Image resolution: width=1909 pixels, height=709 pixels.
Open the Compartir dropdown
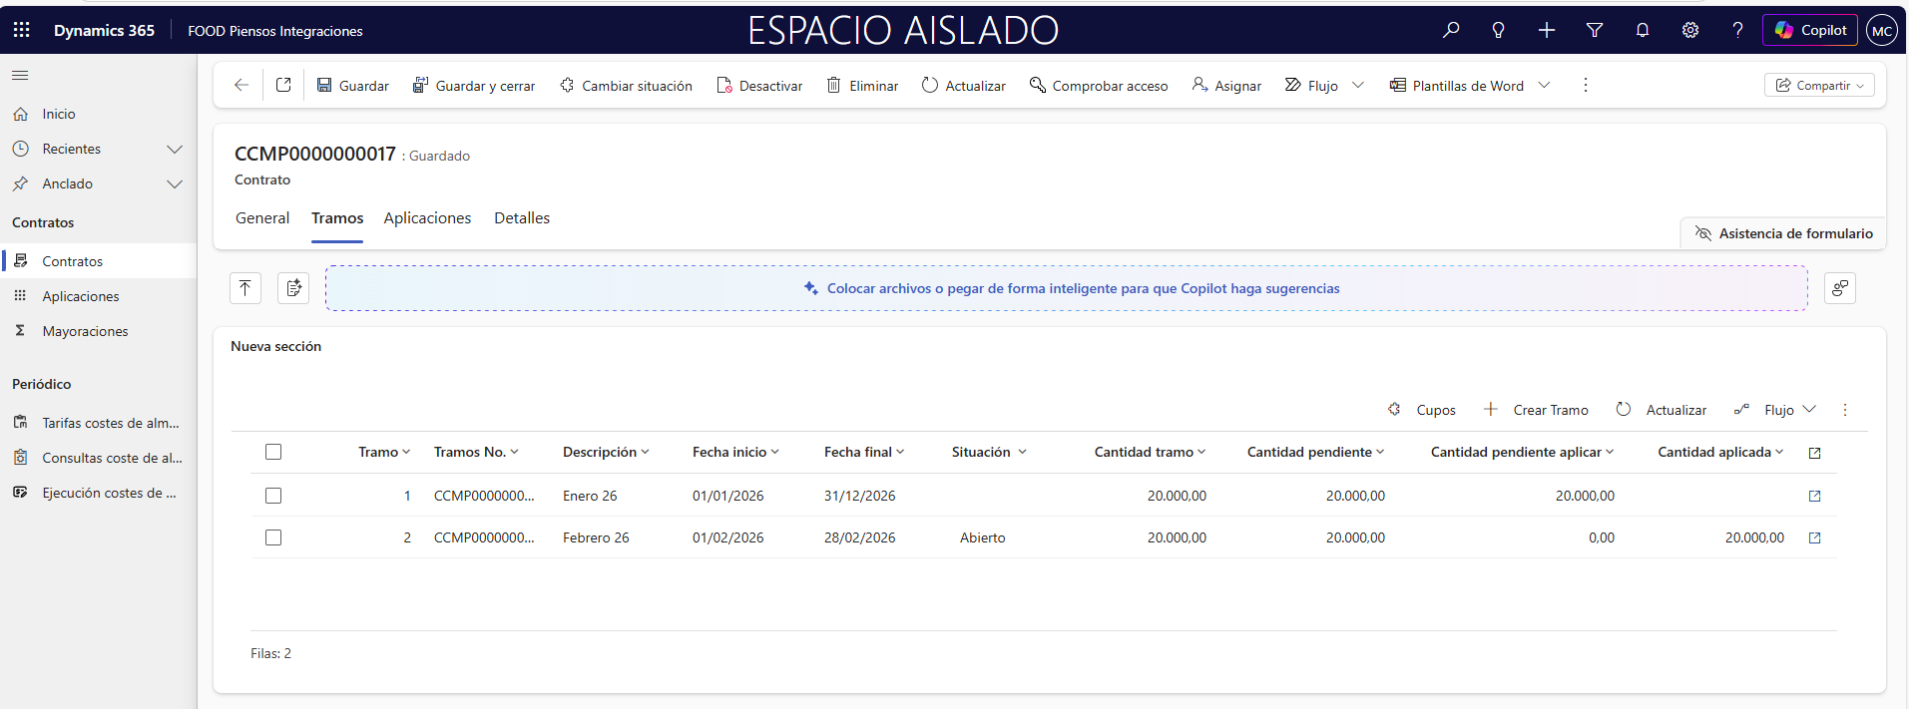click(x=1819, y=86)
